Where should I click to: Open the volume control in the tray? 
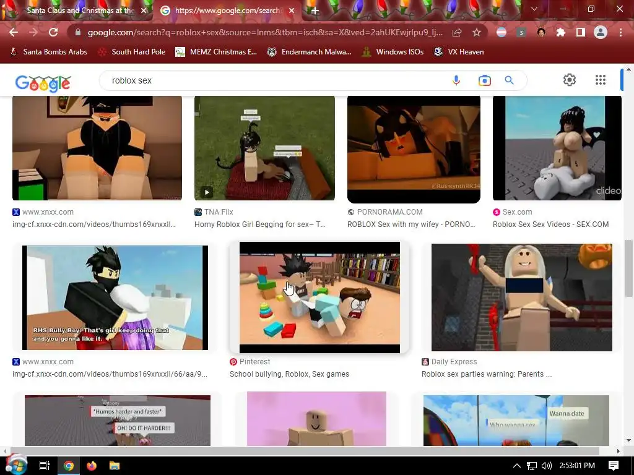(x=546, y=466)
